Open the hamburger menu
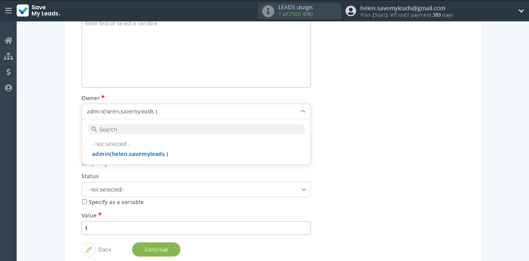The height and width of the screenshot is (261, 529). click(8, 11)
